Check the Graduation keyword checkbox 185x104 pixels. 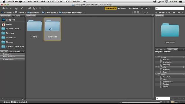tap(161, 62)
